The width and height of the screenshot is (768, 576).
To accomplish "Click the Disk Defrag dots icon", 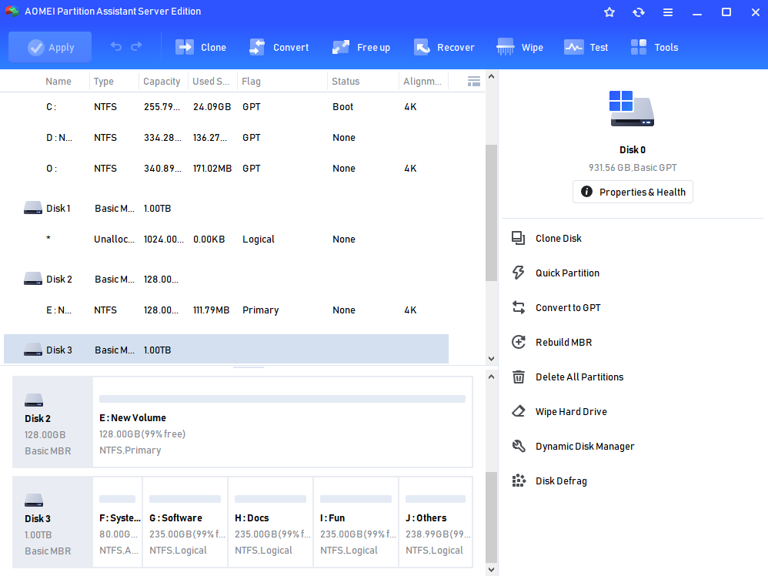I will [x=518, y=481].
